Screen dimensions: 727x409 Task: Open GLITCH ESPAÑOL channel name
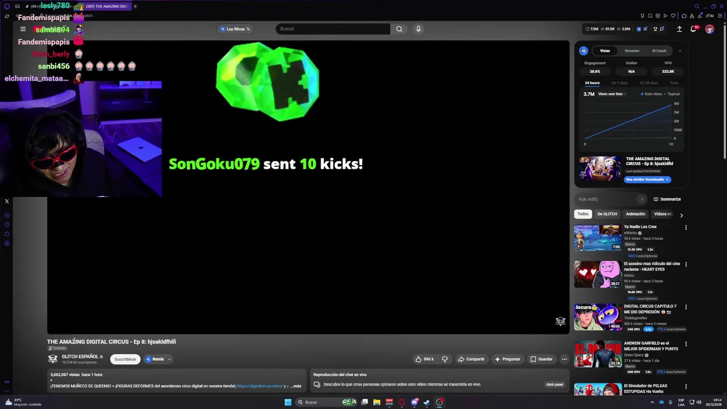tap(80, 357)
